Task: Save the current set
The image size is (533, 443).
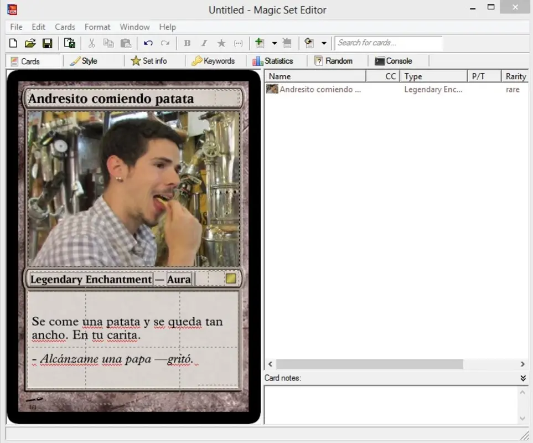Action: 47,43
